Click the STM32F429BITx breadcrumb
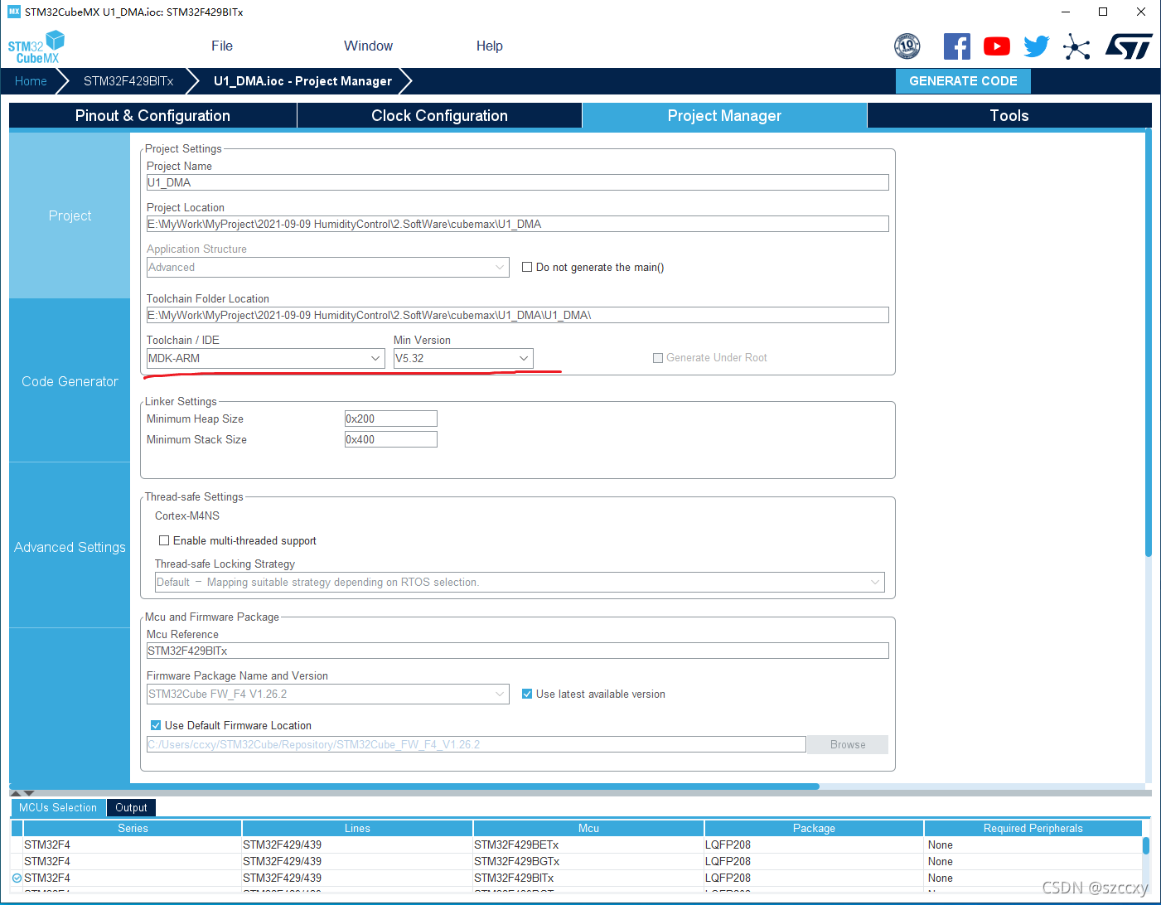Image resolution: width=1161 pixels, height=905 pixels. [128, 81]
